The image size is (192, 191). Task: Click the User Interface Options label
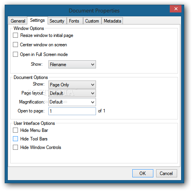pos(34,123)
